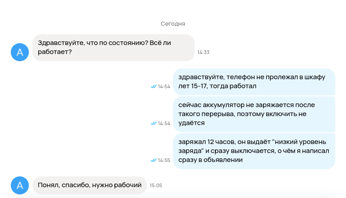This screenshot has height=198, width=346.
Task: Click the 14:55 message timestamp
Action: (x=164, y=160)
